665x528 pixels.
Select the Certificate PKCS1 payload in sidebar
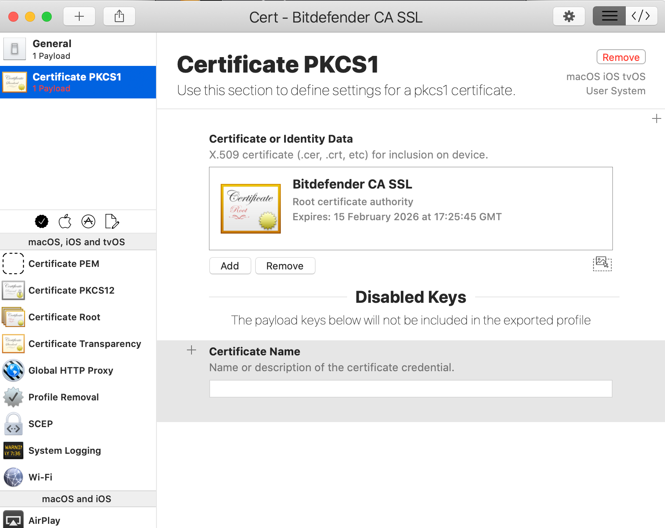tap(78, 82)
